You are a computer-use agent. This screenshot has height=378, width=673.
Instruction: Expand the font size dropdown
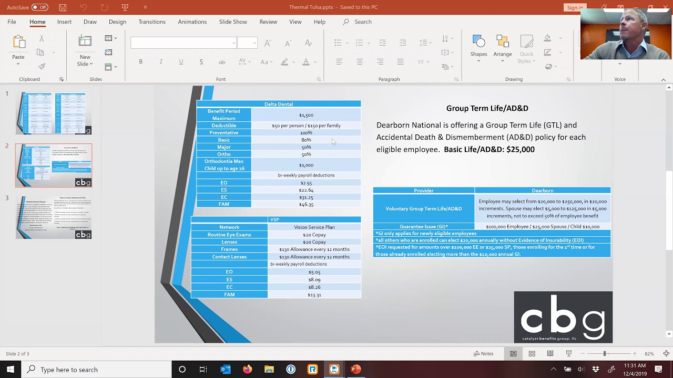254,43
